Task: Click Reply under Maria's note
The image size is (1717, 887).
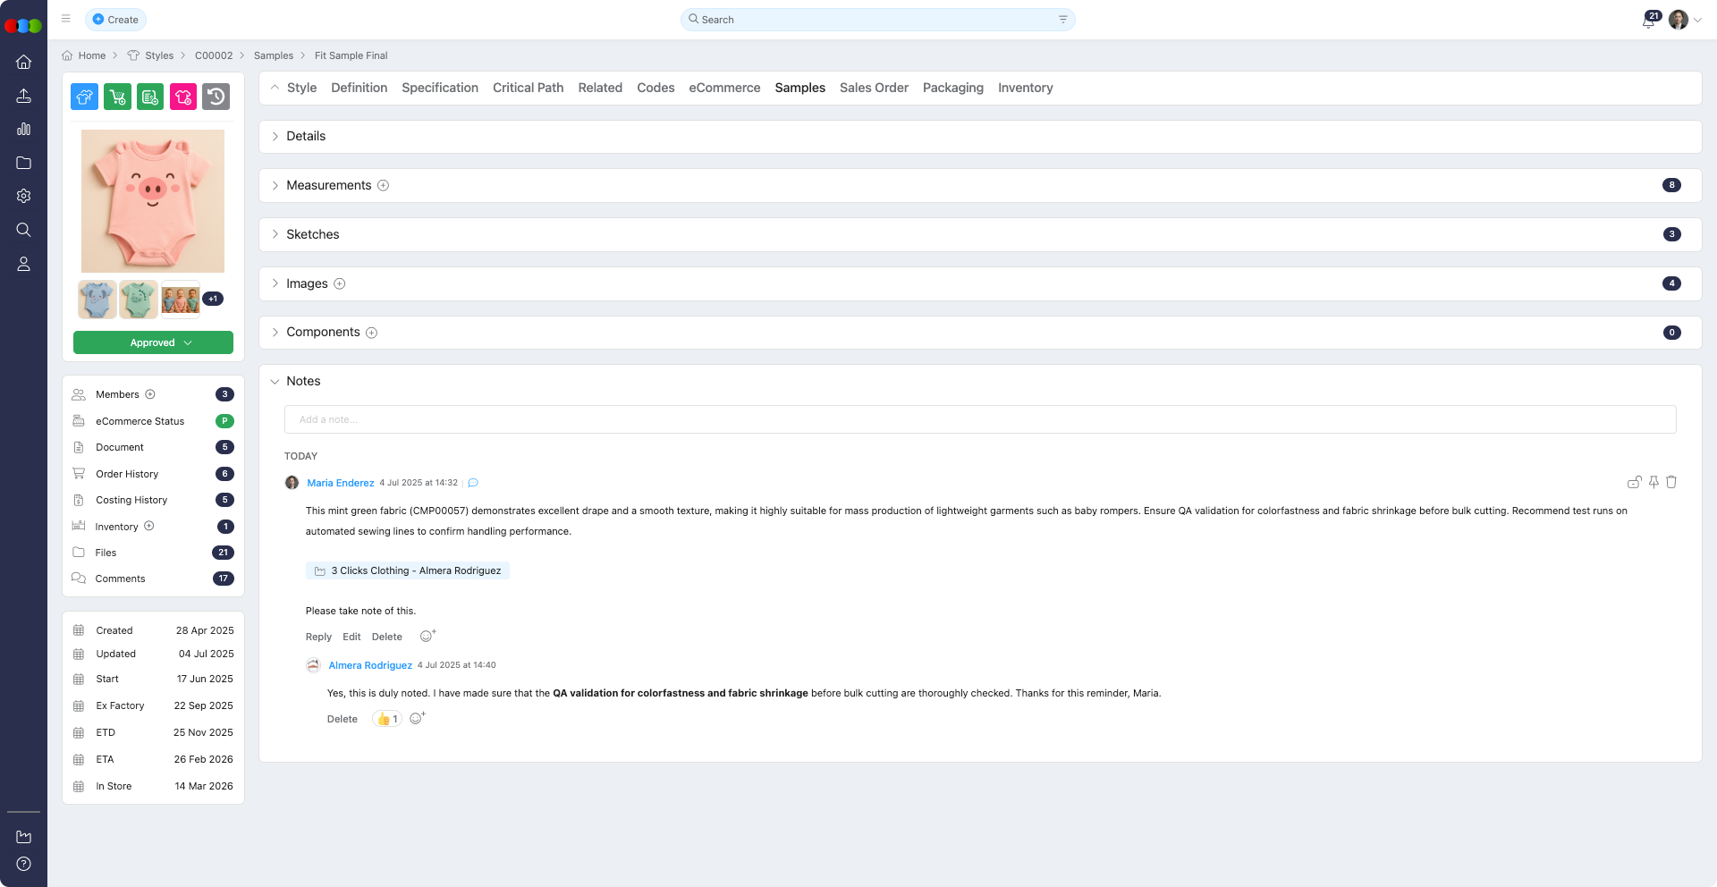Action: pyautogui.click(x=318, y=637)
